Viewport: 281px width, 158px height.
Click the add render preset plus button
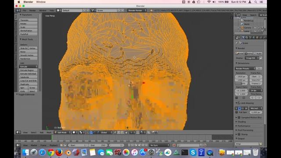[257, 68]
